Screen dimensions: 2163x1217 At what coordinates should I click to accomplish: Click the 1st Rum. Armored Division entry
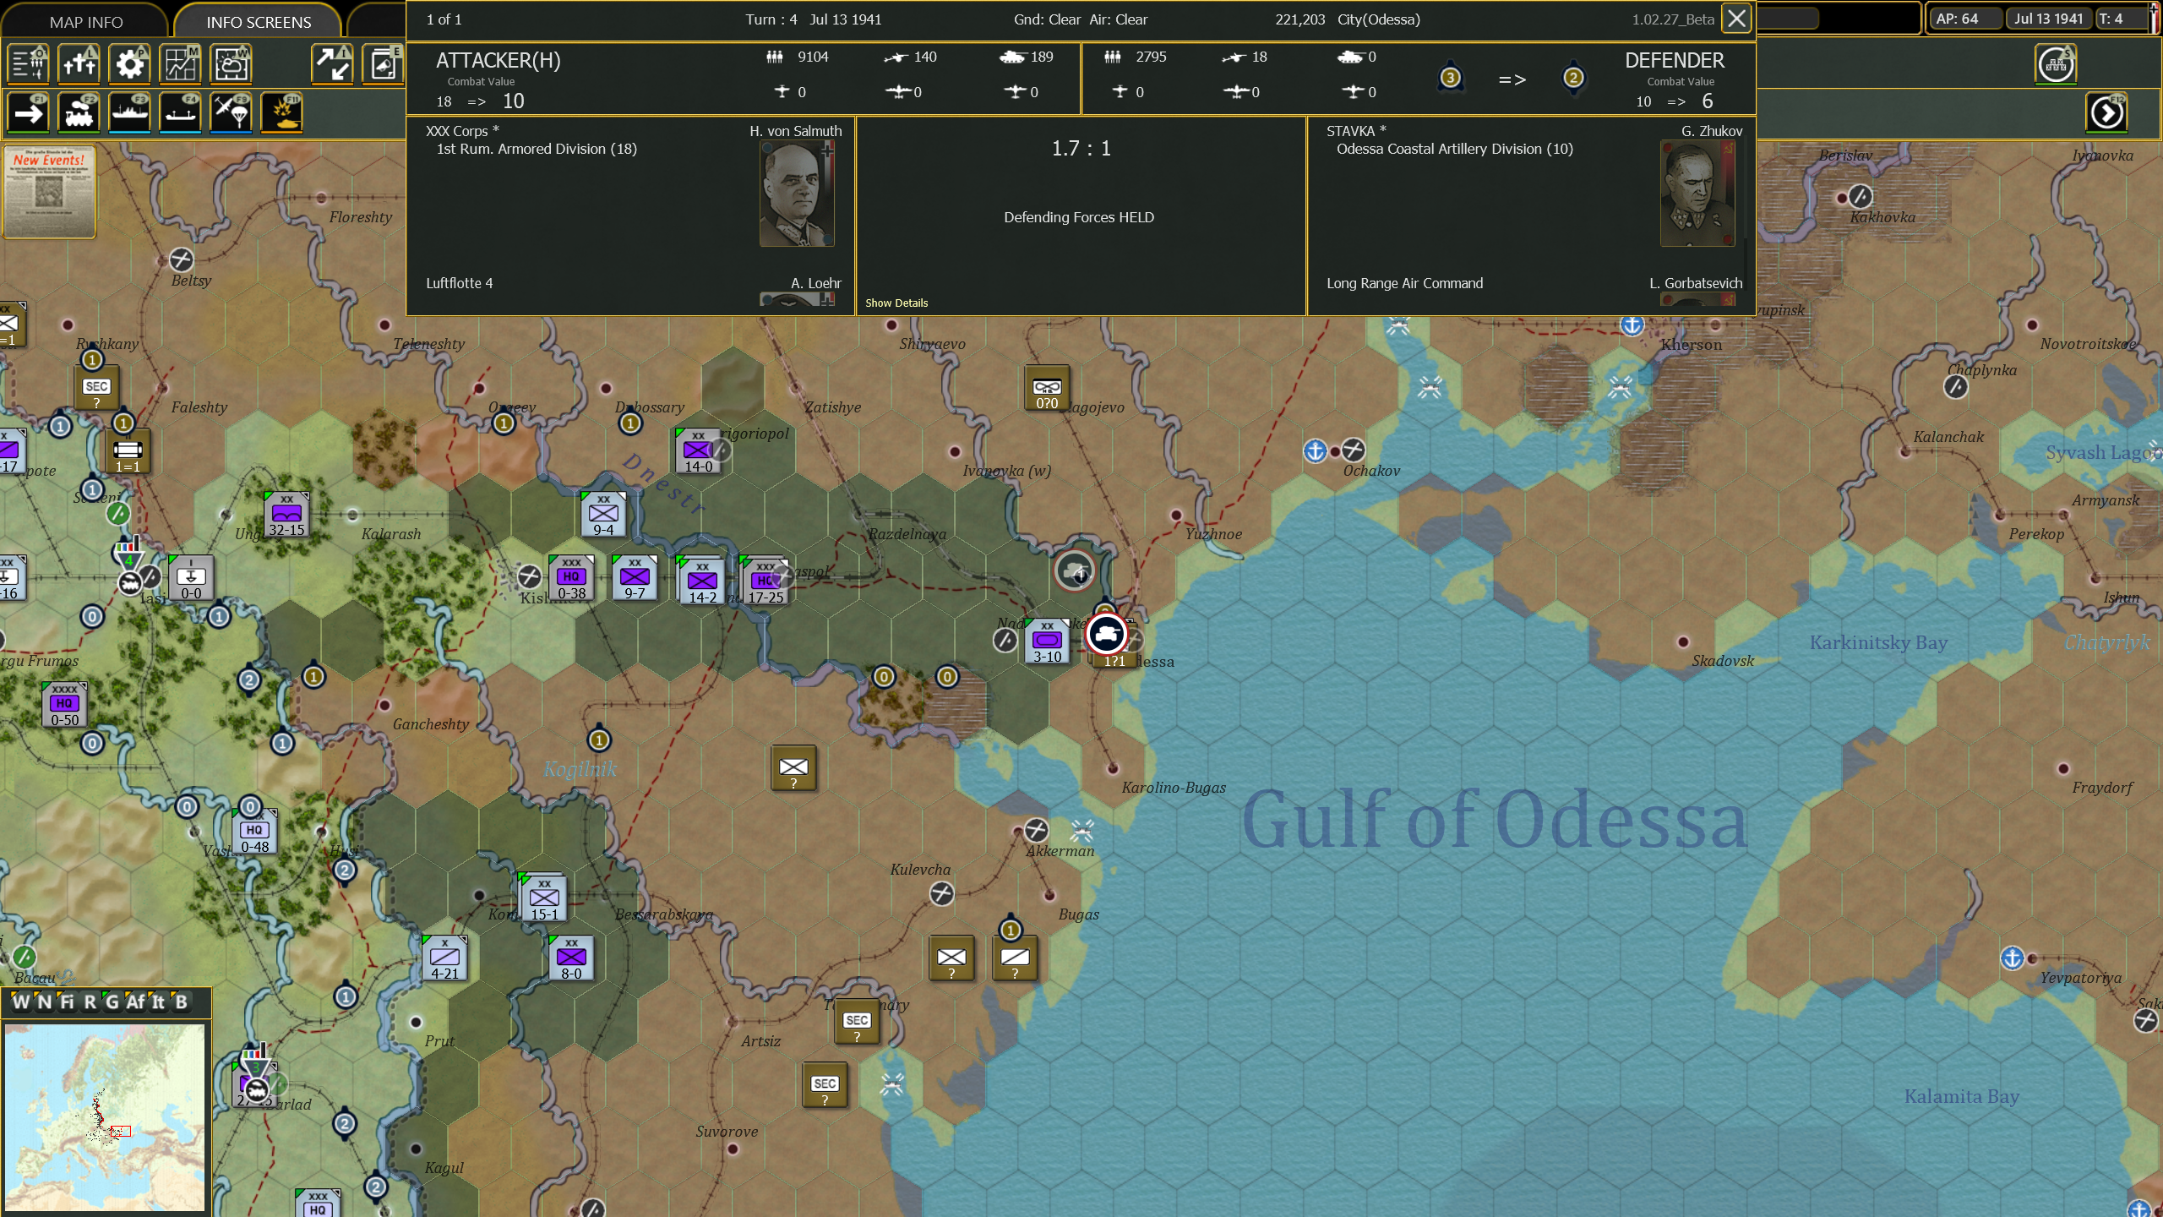coord(537,149)
